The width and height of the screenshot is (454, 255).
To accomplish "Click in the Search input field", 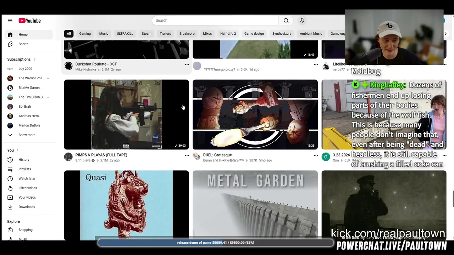I will 215,21.
